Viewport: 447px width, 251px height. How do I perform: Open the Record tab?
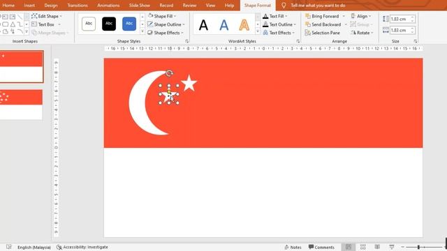point(166,6)
